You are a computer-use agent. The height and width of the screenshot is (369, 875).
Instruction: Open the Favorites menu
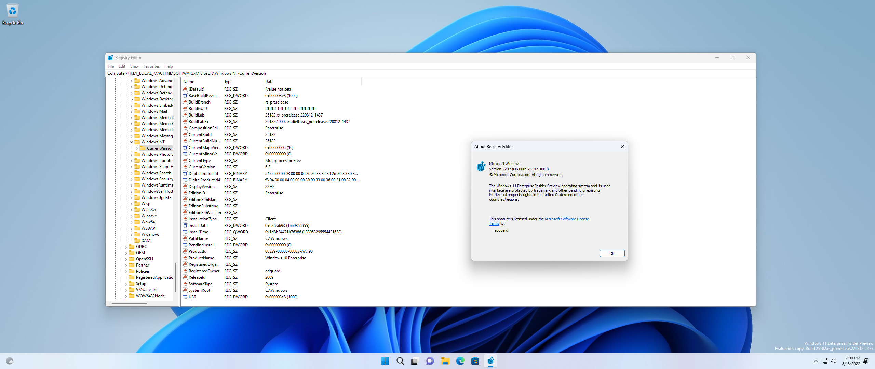151,66
